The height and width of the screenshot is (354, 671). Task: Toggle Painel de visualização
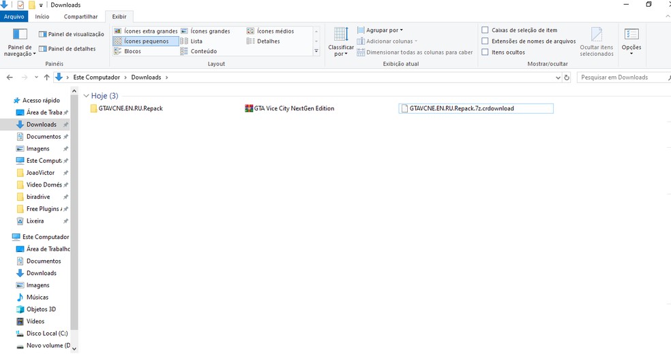72,34
